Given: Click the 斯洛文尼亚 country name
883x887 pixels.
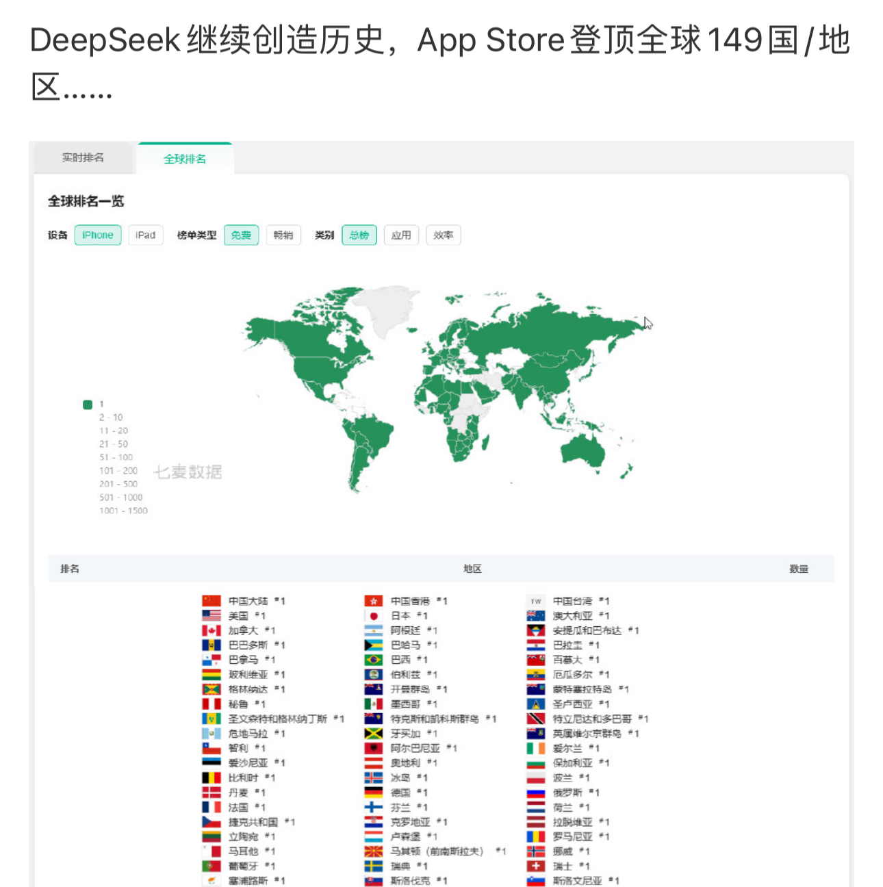Looking at the screenshot, I should [x=578, y=881].
